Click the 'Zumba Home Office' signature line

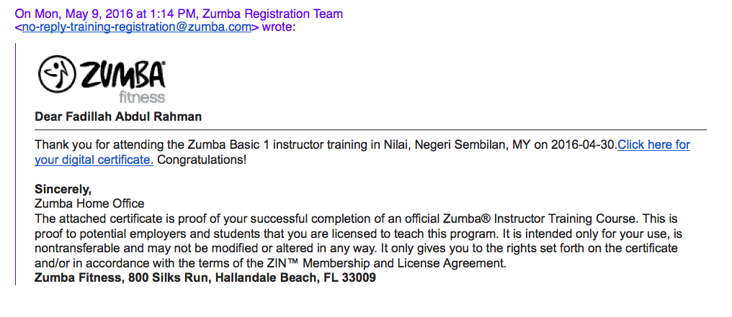tap(89, 203)
